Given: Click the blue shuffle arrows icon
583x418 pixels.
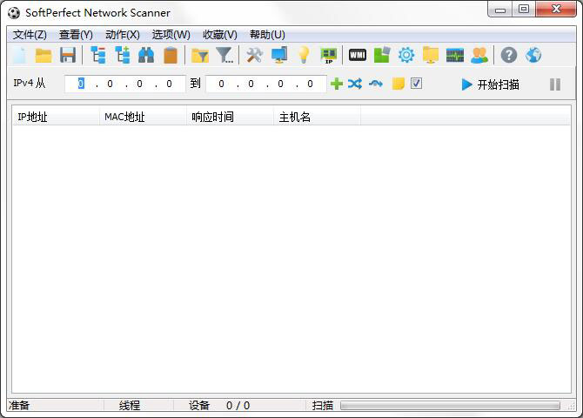Looking at the screenshot, I should pos(355,84).
